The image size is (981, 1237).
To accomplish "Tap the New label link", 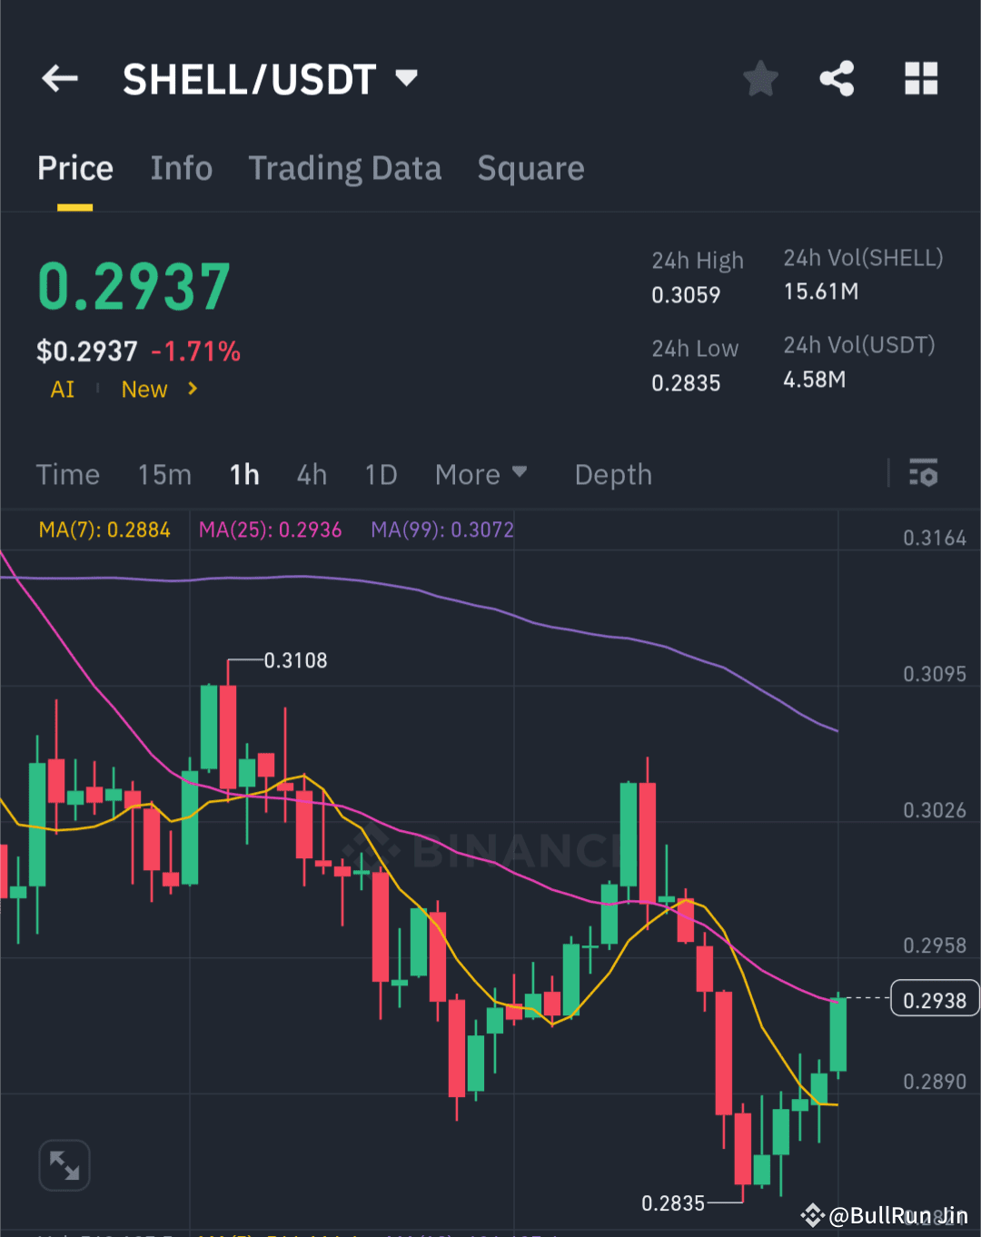I will [144, 390].
